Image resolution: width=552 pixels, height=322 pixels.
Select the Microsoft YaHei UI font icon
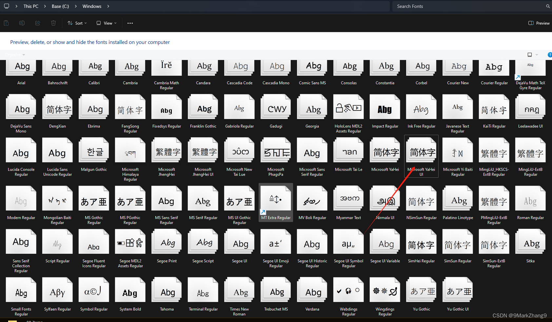click(422, 150)
